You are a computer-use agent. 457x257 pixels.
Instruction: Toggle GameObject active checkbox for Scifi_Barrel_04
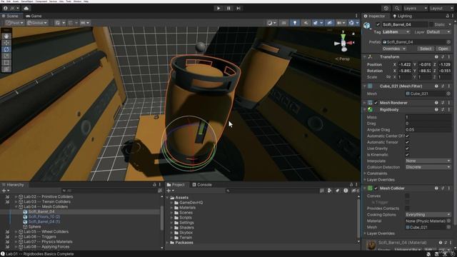(x=378, y=24)
